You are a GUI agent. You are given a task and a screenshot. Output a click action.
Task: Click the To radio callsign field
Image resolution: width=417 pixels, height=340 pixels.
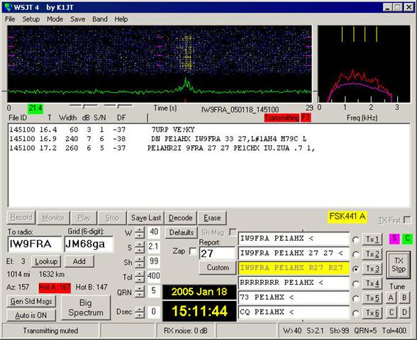35,244
